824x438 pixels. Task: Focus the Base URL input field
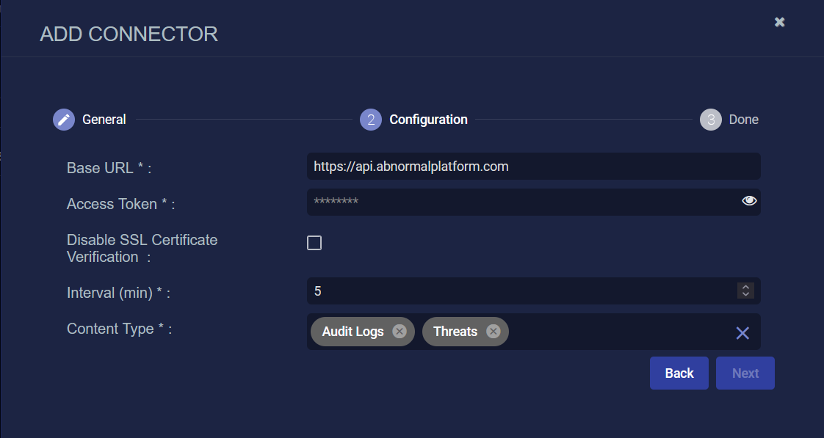point(533,167)
